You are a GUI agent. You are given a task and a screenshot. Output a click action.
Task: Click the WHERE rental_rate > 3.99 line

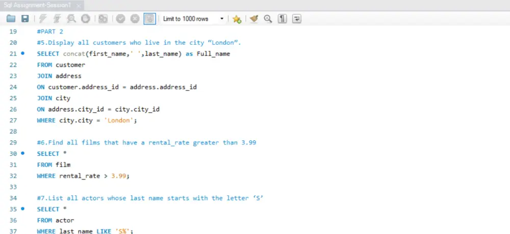[83, 176]
